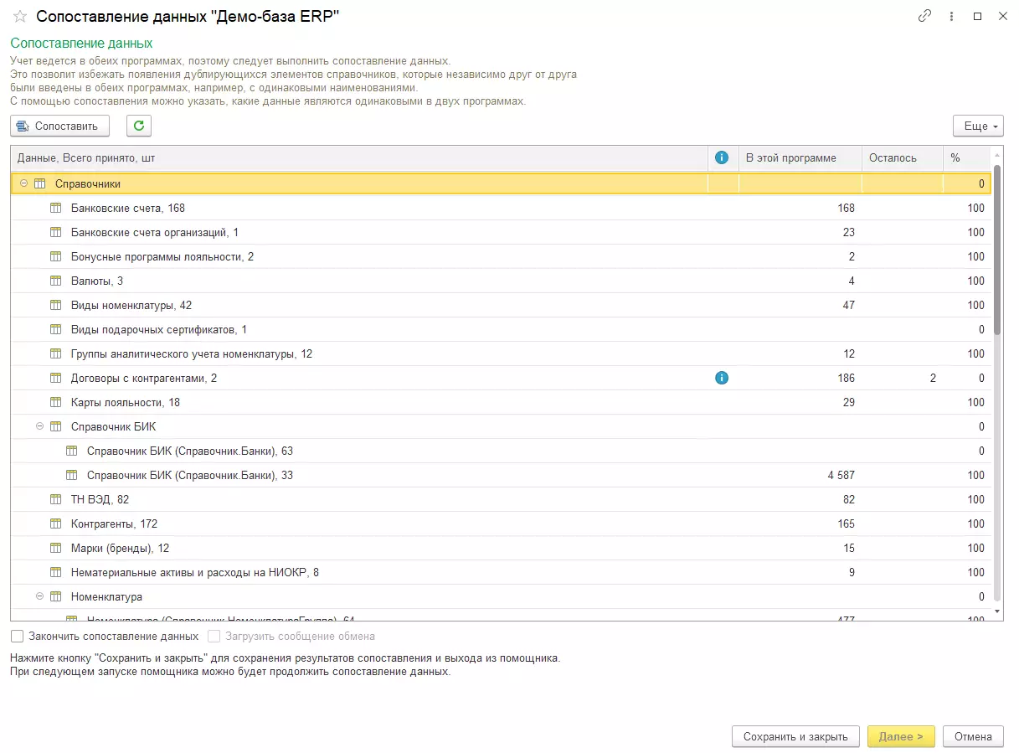The width and height of the screenshot is (1019, 753).
Task: Click table icon of Справочники row
Action: (x=39, y=183)
